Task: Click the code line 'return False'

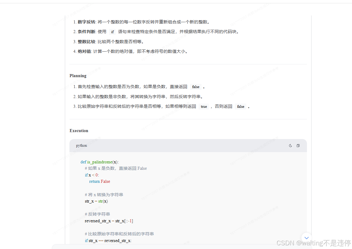Action: 100,181
